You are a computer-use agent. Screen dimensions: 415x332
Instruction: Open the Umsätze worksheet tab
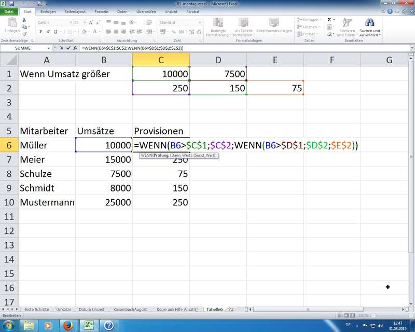(x=64, y=309)
